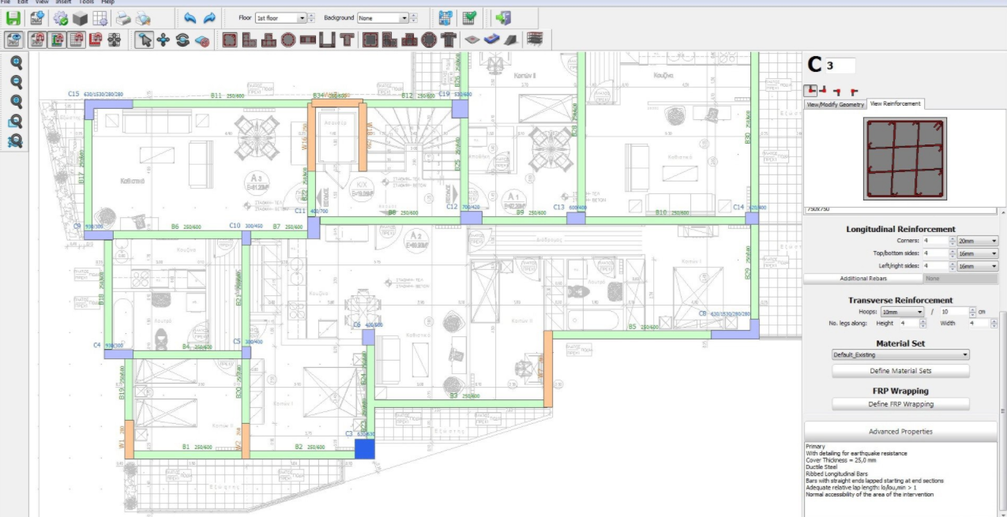Toggle the second column insertion point button
The image size is (1007, 517).
tap(824, 91)
